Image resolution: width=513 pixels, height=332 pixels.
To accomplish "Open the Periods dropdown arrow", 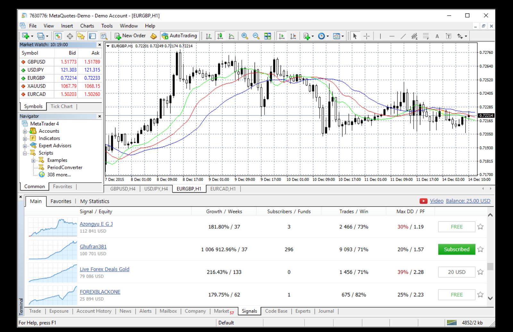I will point(327,36).
